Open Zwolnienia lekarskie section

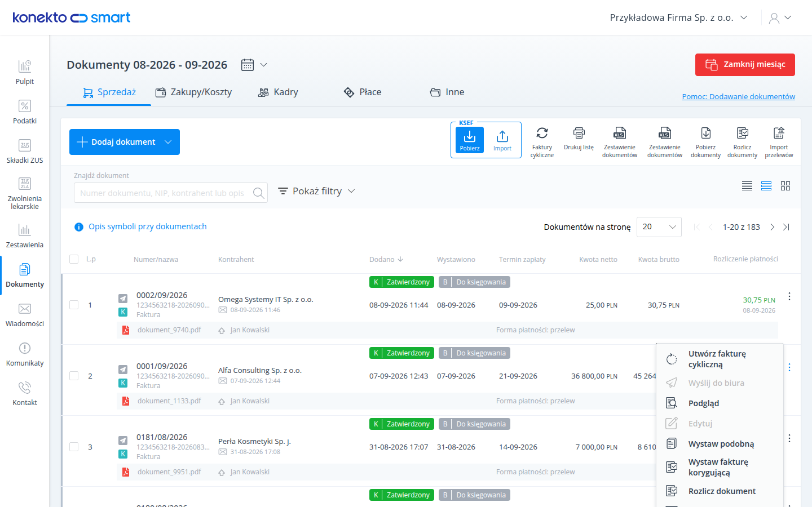25,193
